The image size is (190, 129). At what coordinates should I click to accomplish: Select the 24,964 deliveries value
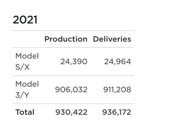click(x=117, y=62)
